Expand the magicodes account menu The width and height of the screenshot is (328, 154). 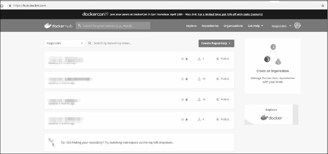point(281,26)
